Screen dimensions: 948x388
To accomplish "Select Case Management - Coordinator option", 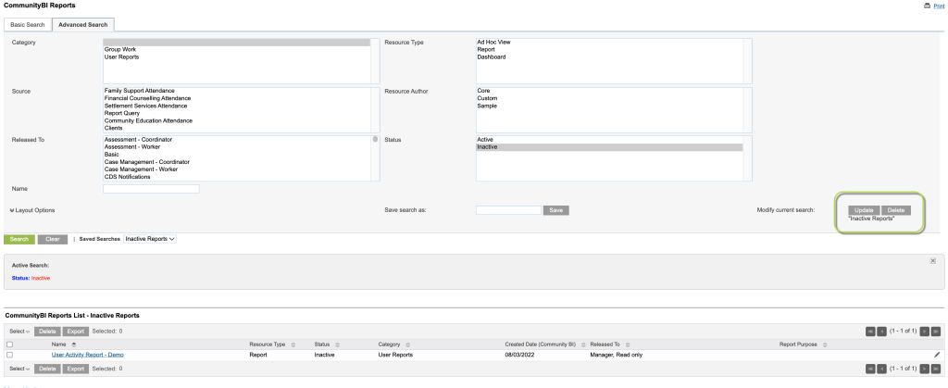I will (x=237, y=162).
